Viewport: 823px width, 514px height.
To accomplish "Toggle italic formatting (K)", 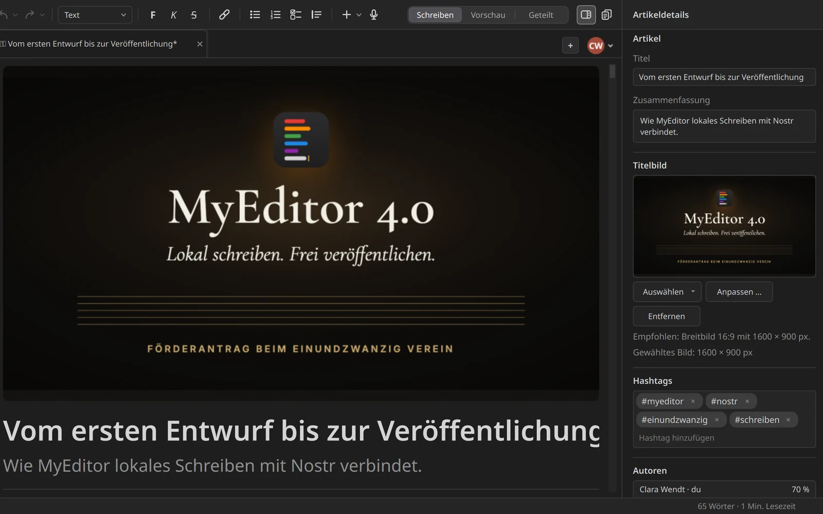I will pyautogui.click(x=173, y=15).
